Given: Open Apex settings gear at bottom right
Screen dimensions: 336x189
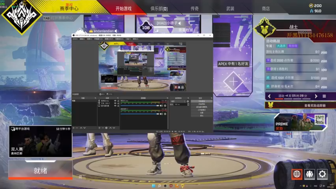Looking at the screenshot, I should (322, 174).
